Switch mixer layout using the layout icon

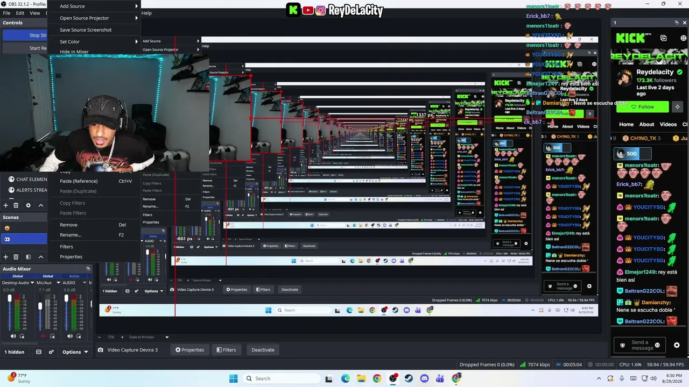coord(39,352)
